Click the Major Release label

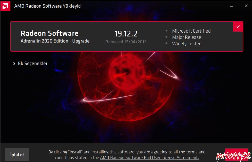click(187, 37)
